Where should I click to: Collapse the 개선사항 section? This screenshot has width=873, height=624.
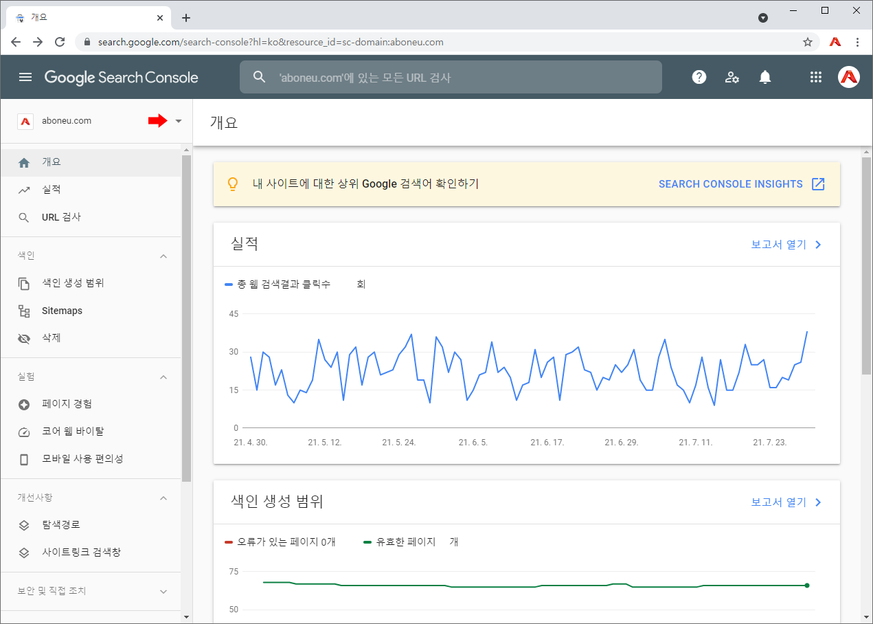point(163,498)
